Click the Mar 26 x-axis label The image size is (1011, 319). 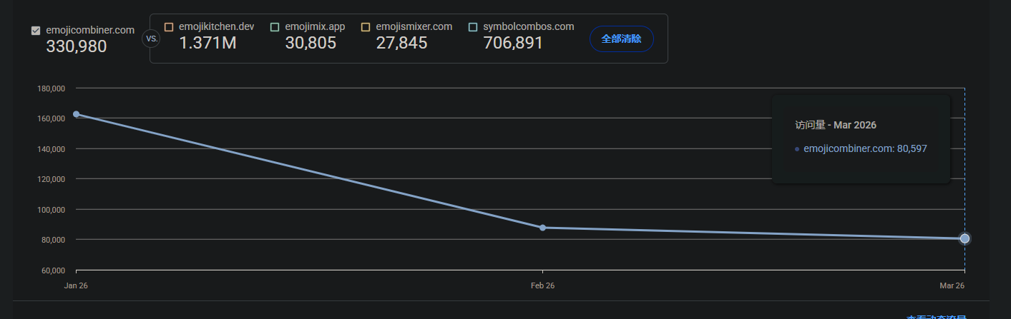[952, 285]
